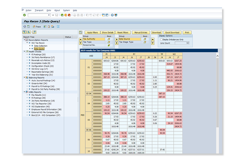Click the move-left arrow between group lists
Viewport: 243px width, 162px height.
pyautogui.click(x=117, y=43)
